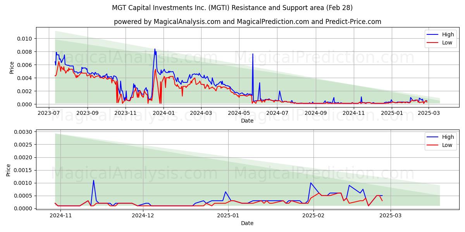Click the 0.004 price tick label
Image resolution: width=465 pixels, height=232 pixels.
coord(25,78)
